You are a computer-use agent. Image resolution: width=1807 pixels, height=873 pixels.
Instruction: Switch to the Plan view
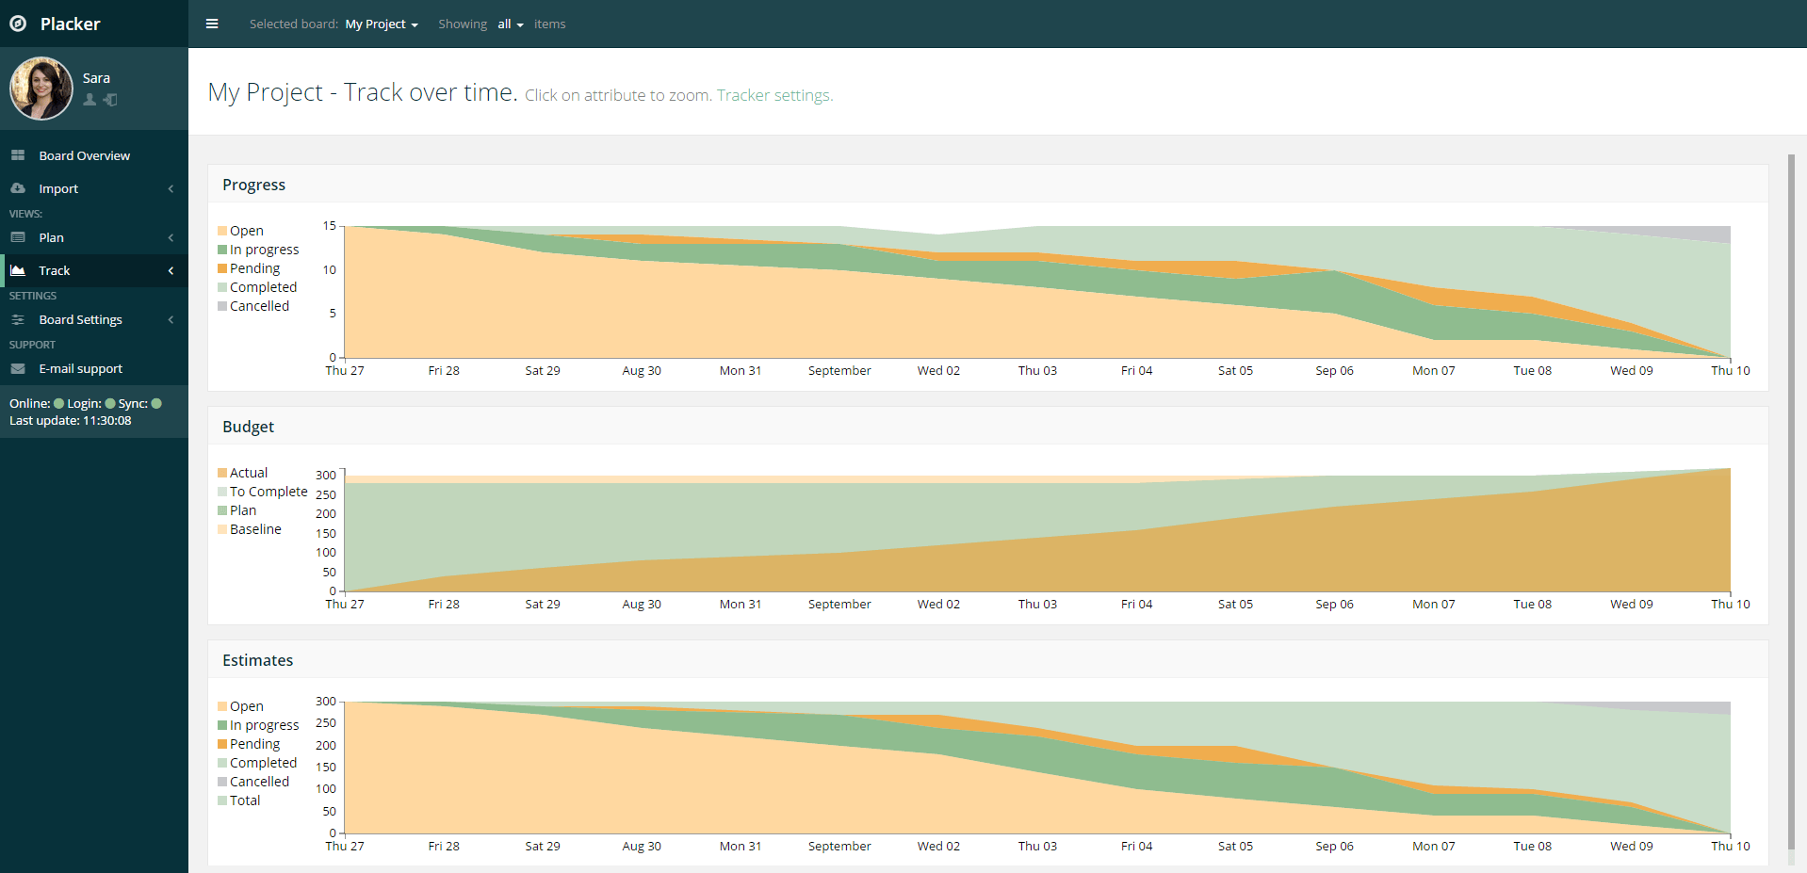pos(51,237)
